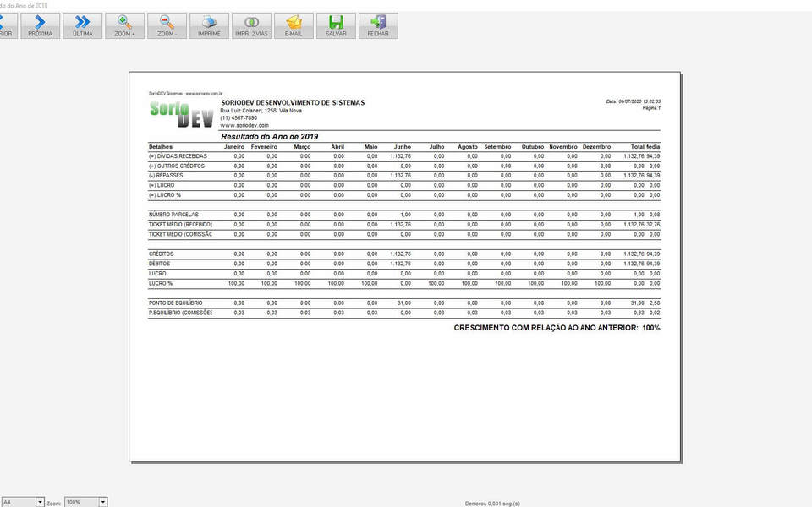
Task: Select the (+) LUCRO % row label
Action: coord(165,195)
